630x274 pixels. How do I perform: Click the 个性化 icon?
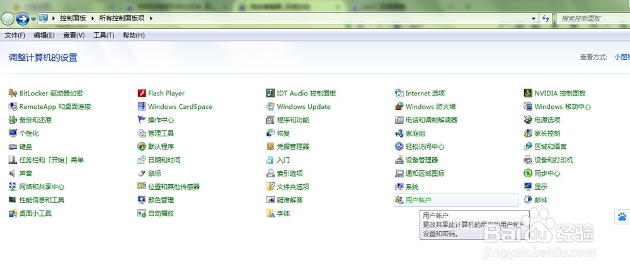click(13, 133)
